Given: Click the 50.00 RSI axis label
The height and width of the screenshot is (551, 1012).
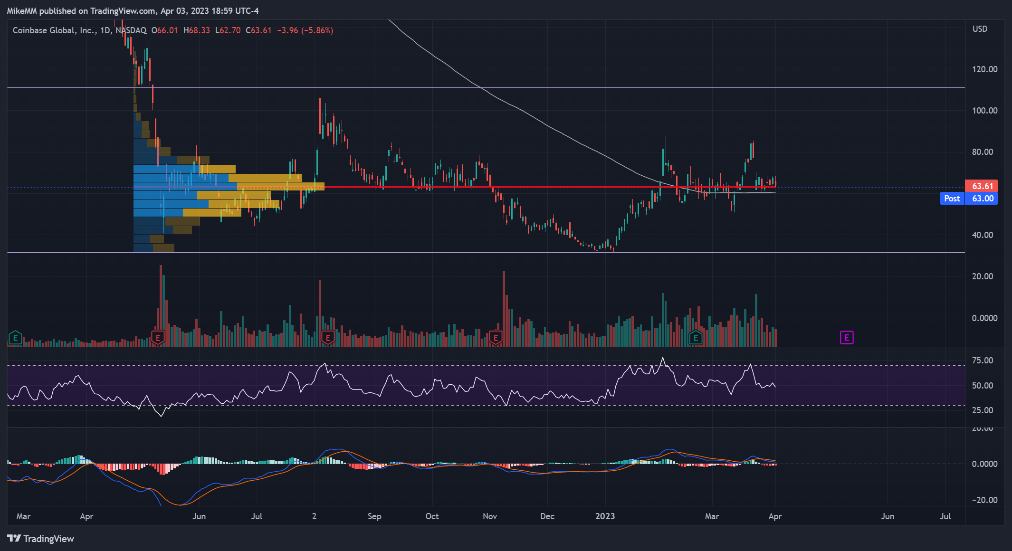Looking at the screenshot, I should 983,386.
